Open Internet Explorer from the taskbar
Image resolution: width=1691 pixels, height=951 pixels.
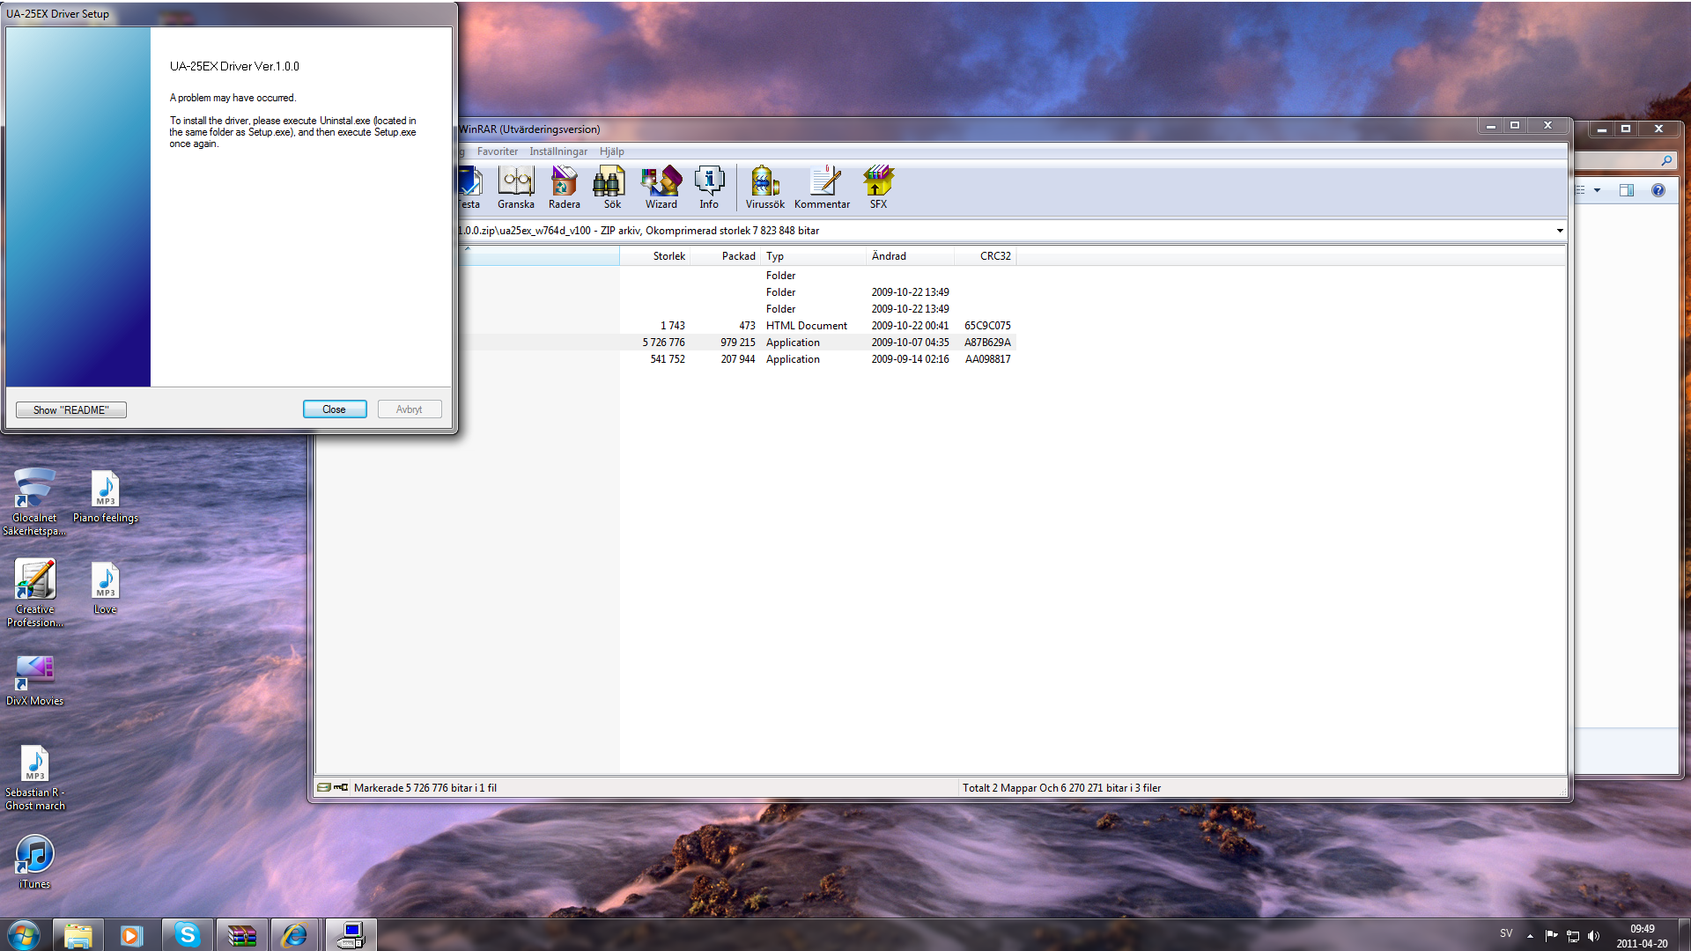295,935
